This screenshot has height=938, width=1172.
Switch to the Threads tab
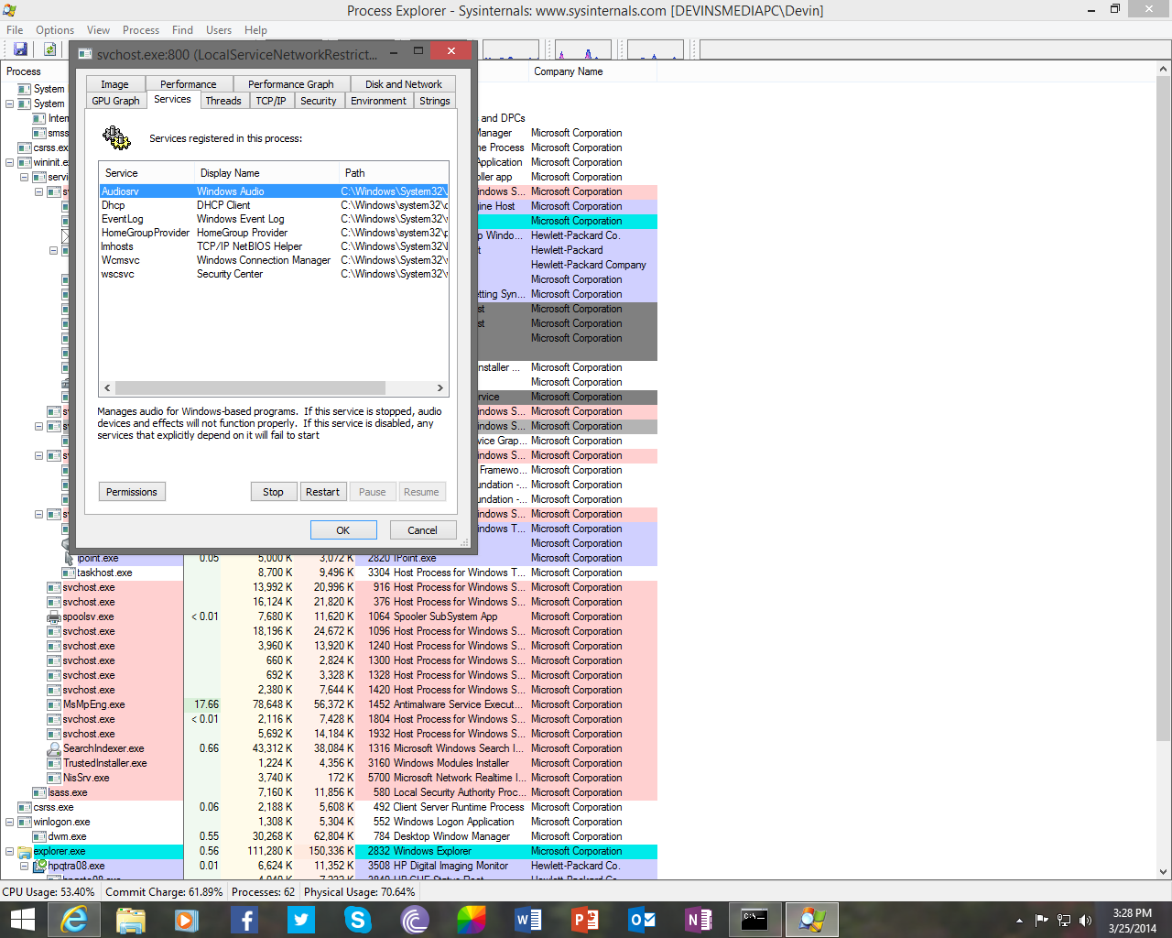click(x=223, y=101)
